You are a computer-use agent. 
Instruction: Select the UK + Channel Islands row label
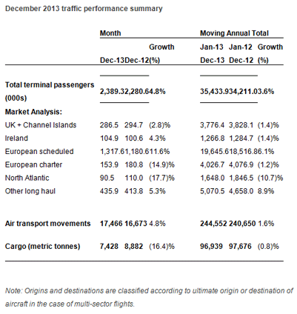coord(41,125)
